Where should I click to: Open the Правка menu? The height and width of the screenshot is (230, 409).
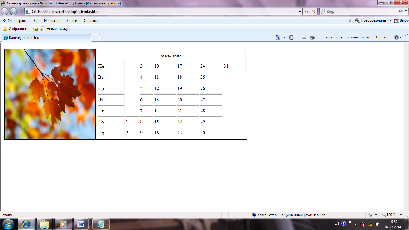click(x=22, y=21)
